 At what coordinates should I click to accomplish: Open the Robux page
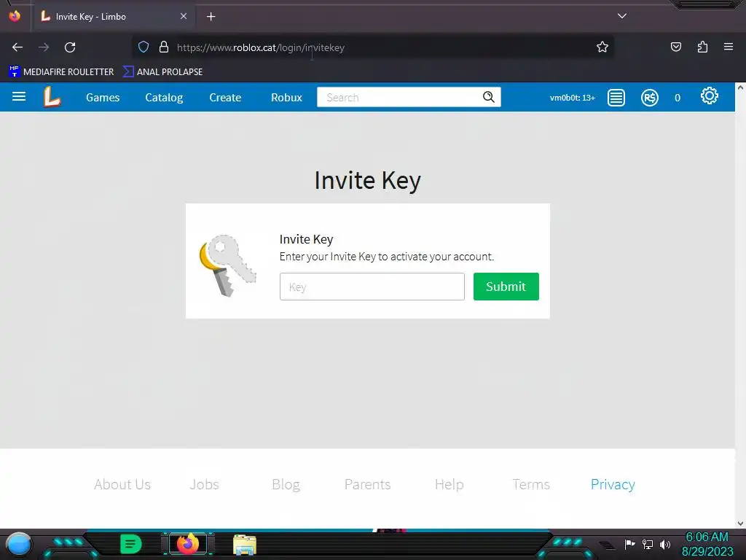point(286,98)
